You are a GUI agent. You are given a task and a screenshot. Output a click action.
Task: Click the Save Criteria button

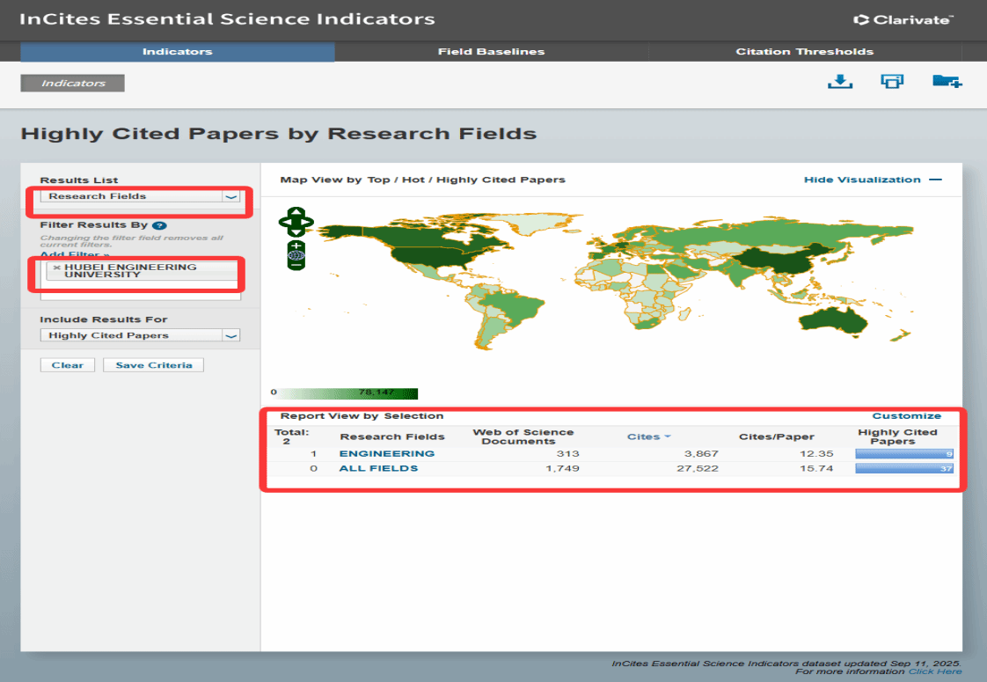tap(153, 365)
